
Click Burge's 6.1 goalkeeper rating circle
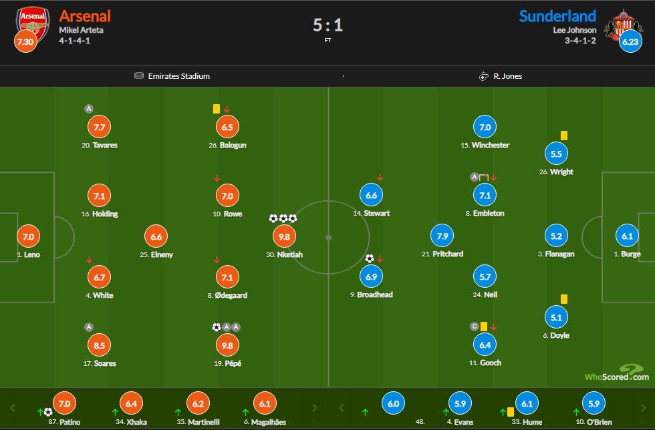coord(627,236)
